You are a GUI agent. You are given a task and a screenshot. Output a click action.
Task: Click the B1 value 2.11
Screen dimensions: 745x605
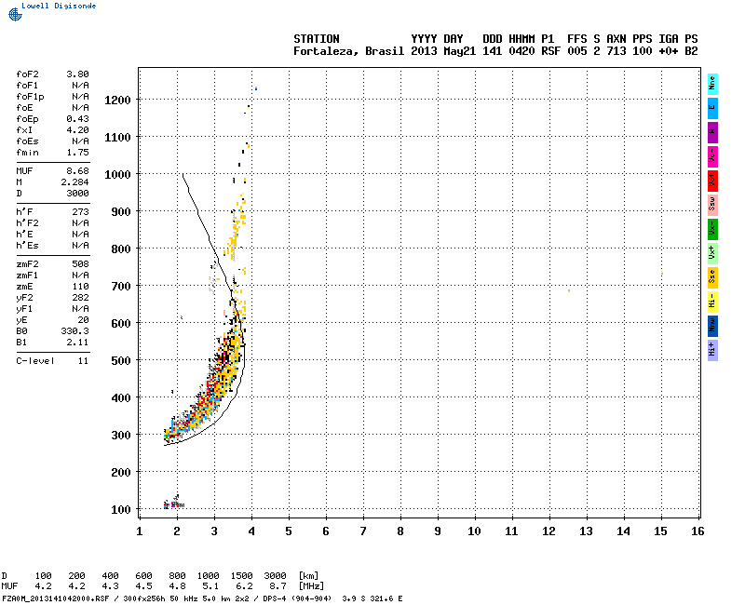[x=77, y=343]
